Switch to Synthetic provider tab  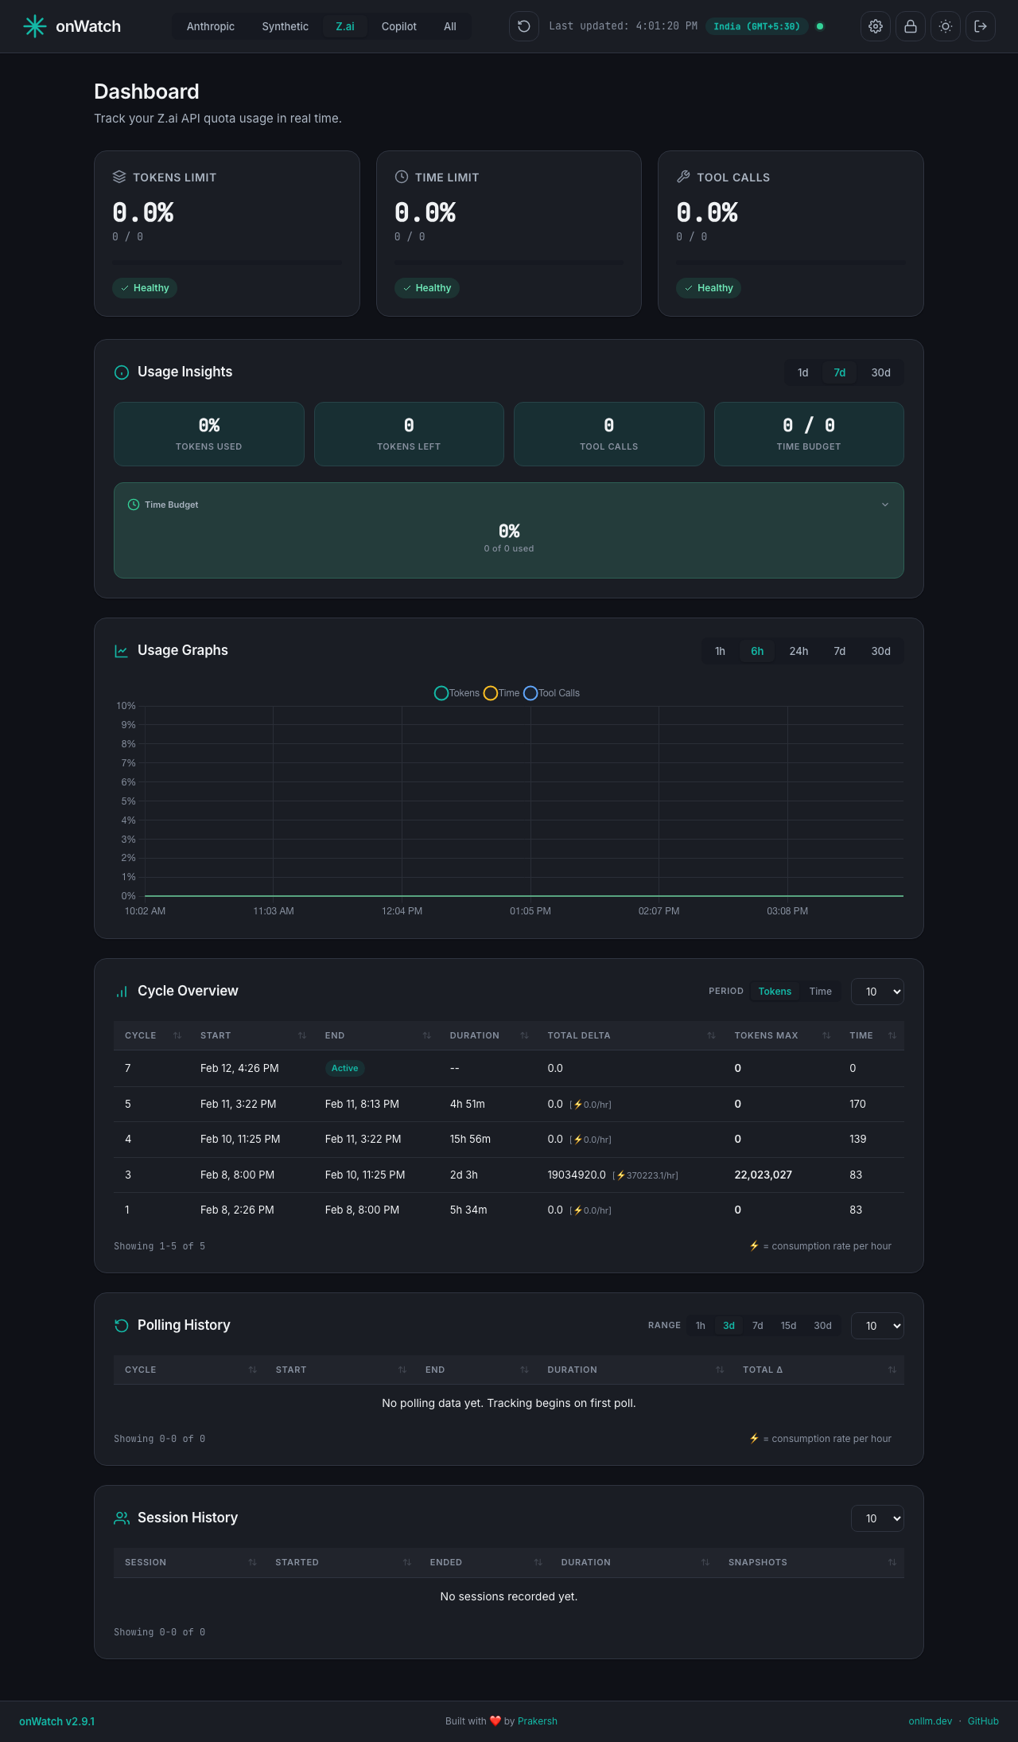click(x=285, y=26)
